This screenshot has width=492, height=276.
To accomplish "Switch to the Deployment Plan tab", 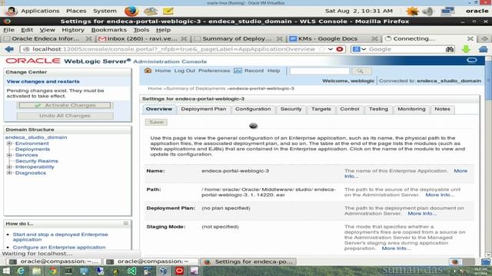I will point(203,109).
